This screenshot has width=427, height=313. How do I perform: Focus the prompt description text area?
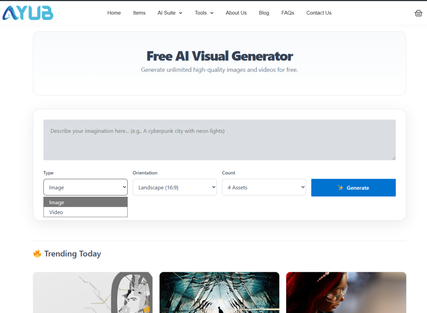click(x=219, y=140)
